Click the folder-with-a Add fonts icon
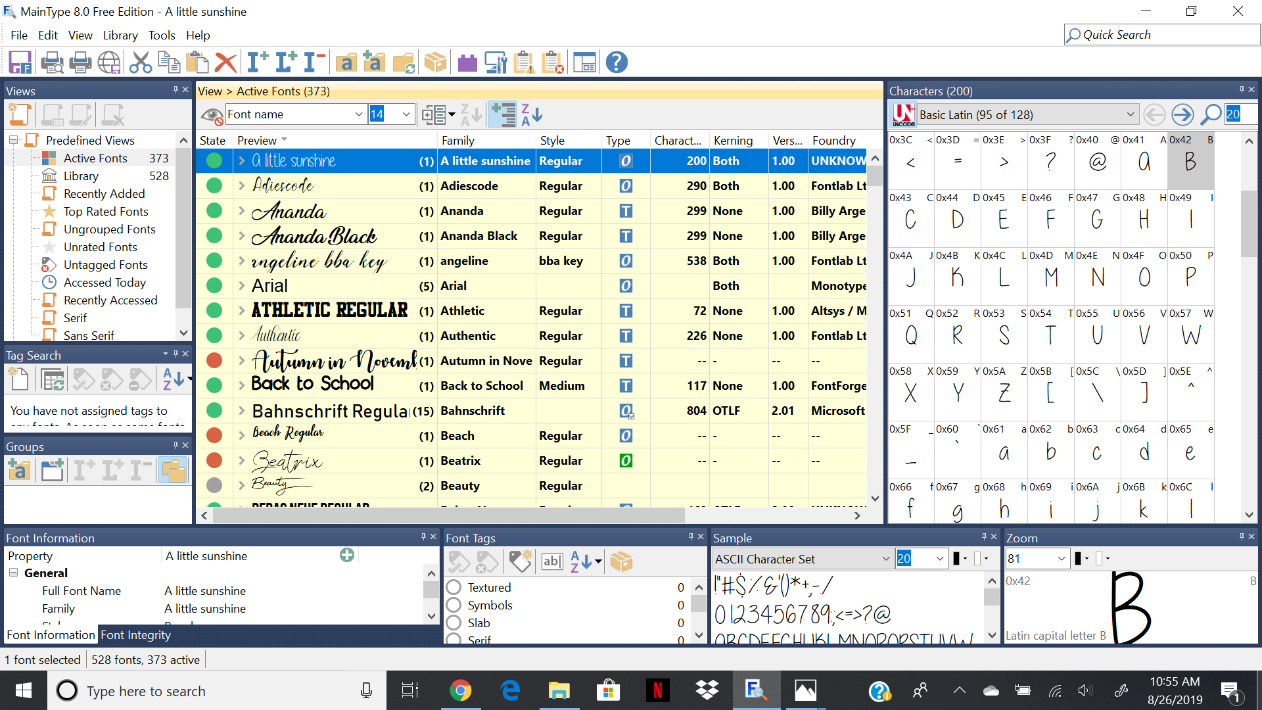Screen dimensions: 1262x710 click(346, 62)
